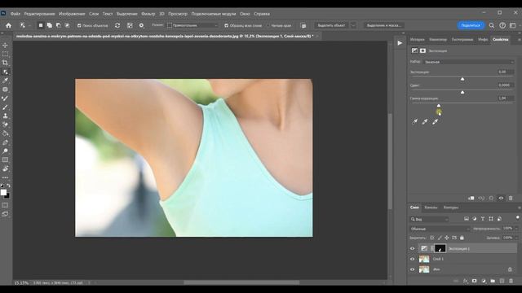Open the Object Finder gear settings
Viewport: 522px width, 293px height.
[141, 25]
